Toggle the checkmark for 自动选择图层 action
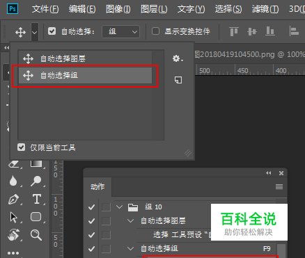 (91, 221)
